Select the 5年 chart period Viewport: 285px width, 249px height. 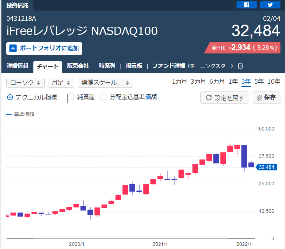coord(259,82)
